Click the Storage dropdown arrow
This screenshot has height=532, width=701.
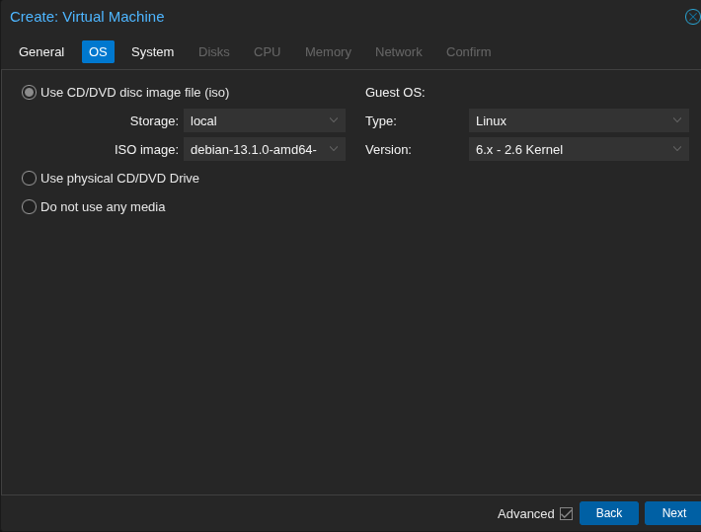tap(334, 120)
